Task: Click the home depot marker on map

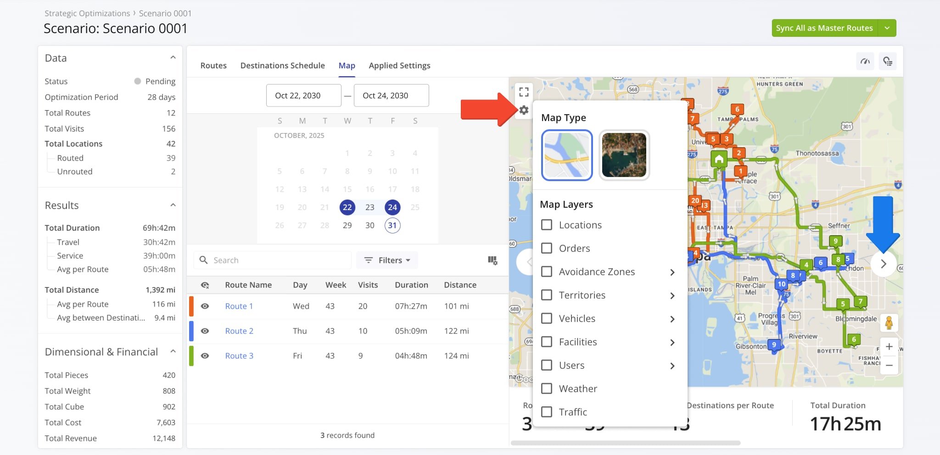Action: tap(719, 160)
